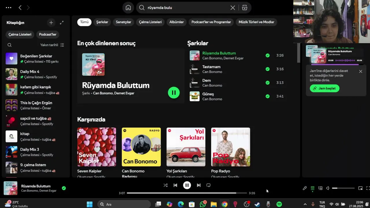The height and width of the screenshot is (208, 370).
Task: Skip to next track
Action: (199, 185)
